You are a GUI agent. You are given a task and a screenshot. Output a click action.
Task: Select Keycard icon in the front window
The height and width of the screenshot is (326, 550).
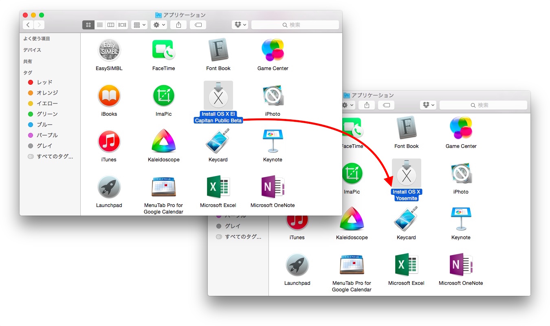[218, 141]
